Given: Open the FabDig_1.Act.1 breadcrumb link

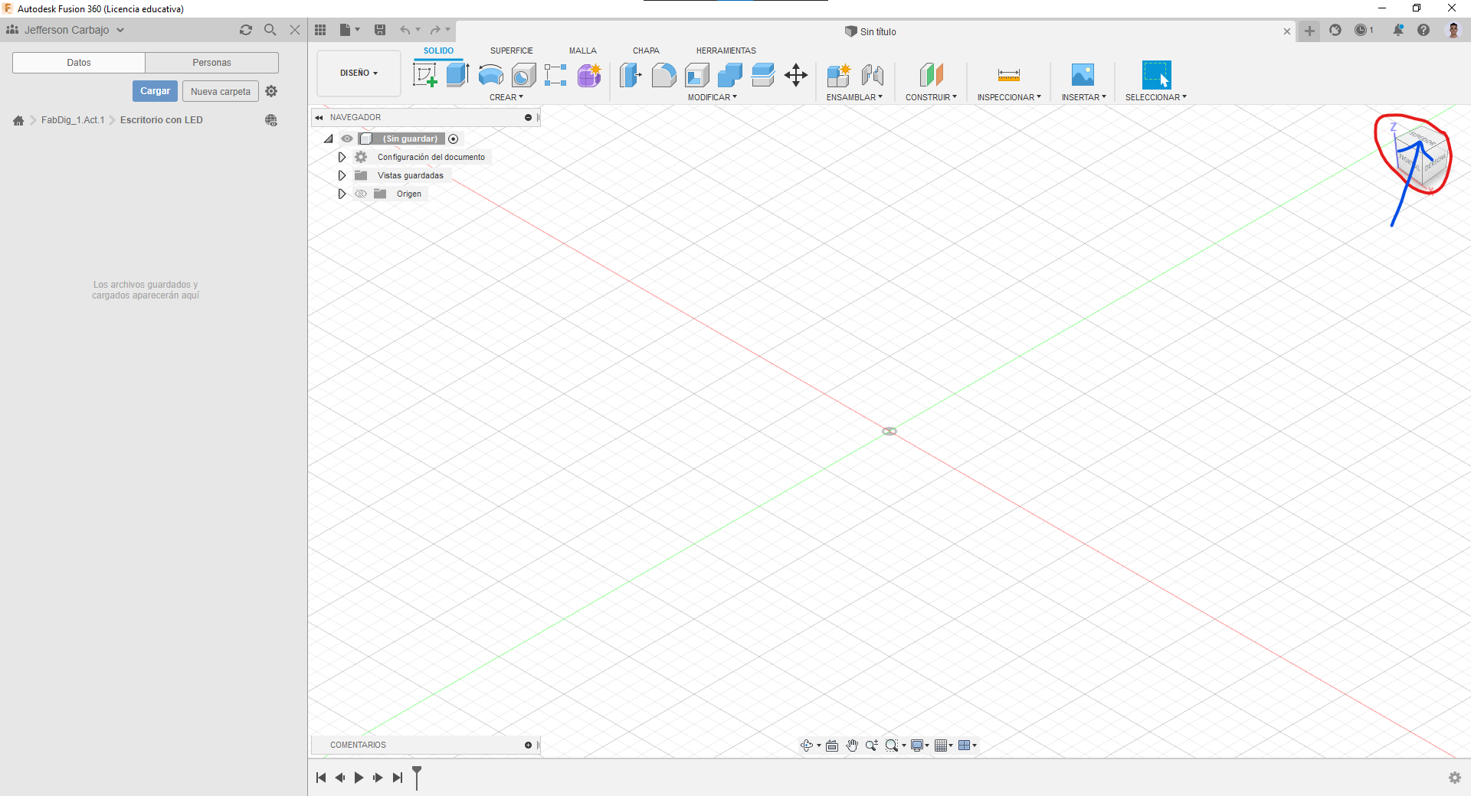Looking at the screenshot, I should 73,120.
